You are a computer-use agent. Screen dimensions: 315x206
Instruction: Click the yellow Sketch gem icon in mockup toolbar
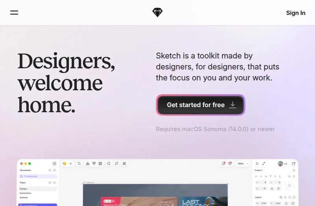(64, 164)
